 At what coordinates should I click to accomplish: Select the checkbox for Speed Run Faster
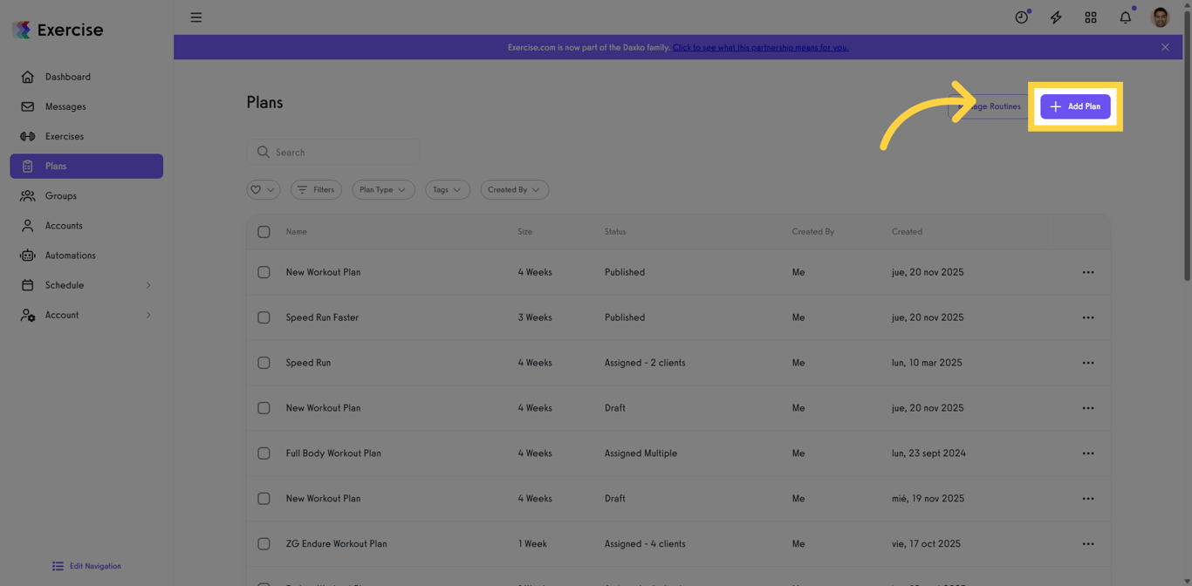tap(264, 317)
